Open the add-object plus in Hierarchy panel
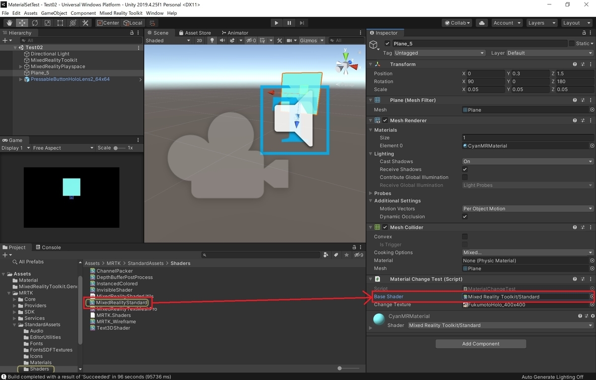The width and height of the screenshot is (596, 380). coord(6,40)
